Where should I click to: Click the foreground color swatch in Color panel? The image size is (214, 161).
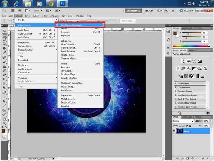tap(175, 34)
